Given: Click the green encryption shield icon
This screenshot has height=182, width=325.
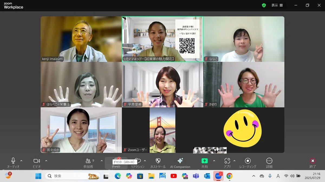Looking at the screenshot, I should point(264,5).
